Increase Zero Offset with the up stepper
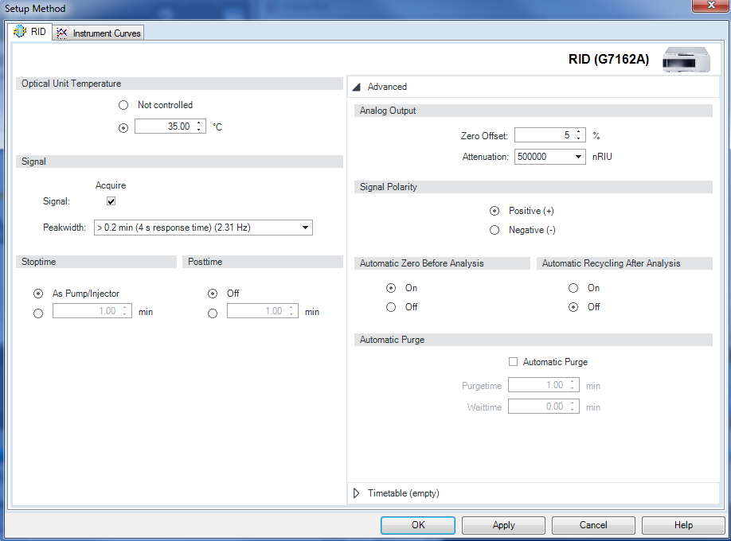731x541 pixels. click(x=580, y=131)
